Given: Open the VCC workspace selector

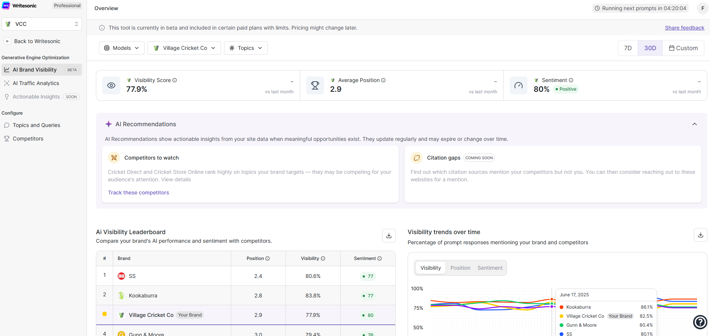Looking at the screenshot, I should coord(42,24).
